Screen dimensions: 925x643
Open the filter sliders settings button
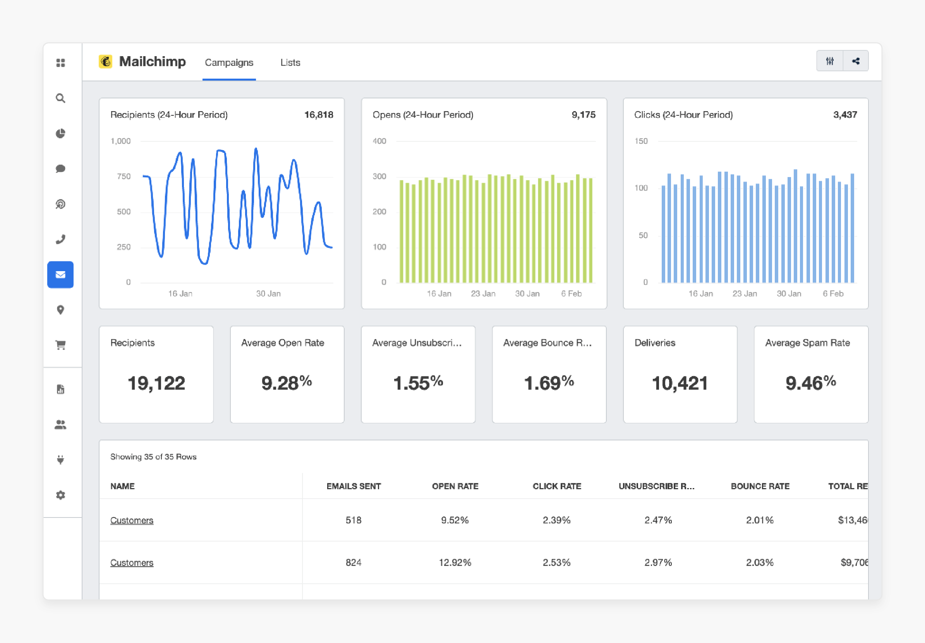(x=830, y=61)
